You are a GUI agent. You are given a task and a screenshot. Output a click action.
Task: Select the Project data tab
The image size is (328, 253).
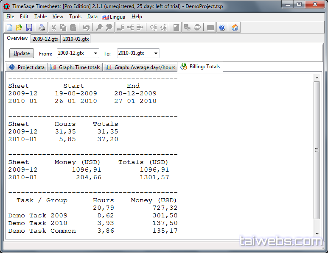[x=27, y=67]
